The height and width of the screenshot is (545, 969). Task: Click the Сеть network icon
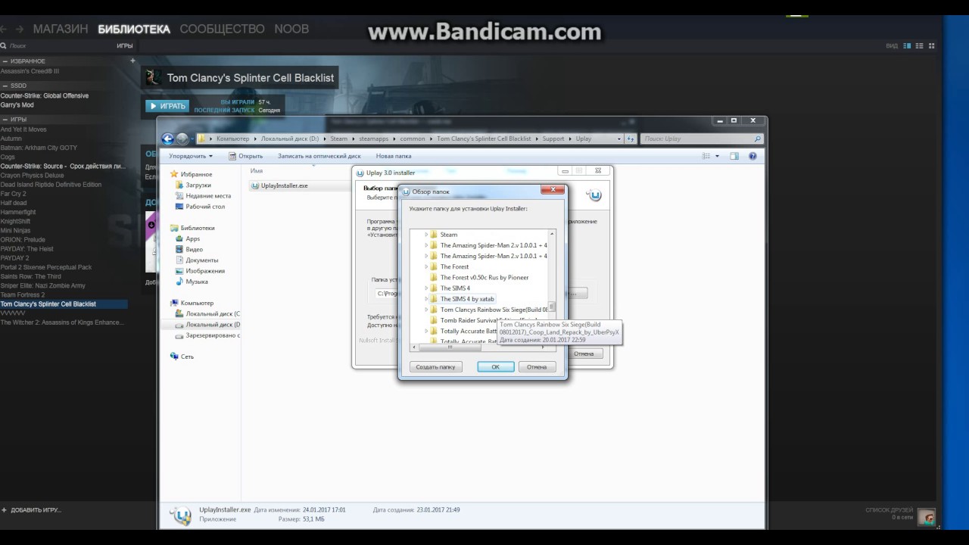coord(175,357)
